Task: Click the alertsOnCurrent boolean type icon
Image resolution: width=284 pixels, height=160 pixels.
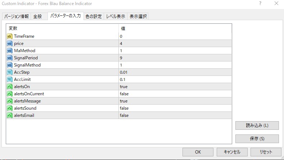Action: coord(10,94)
